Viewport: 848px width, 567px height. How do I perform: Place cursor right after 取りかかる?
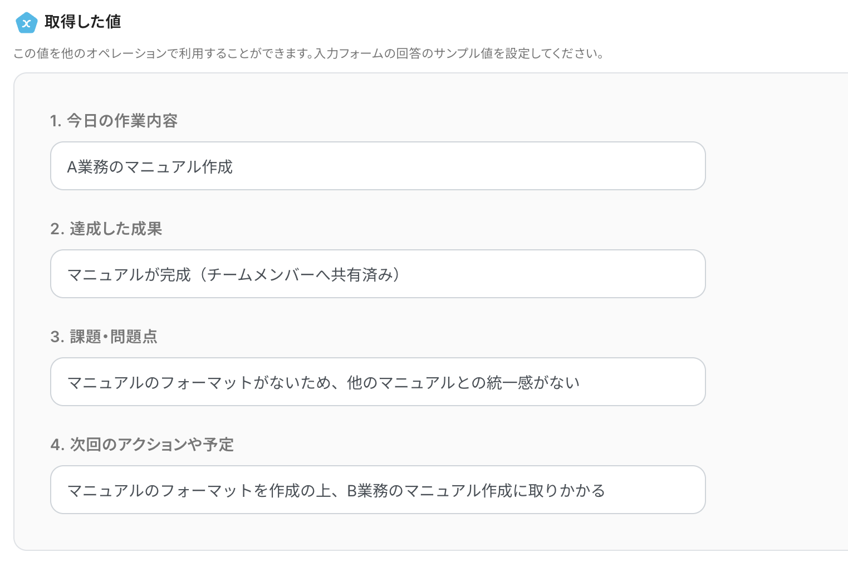coord(606,490)
